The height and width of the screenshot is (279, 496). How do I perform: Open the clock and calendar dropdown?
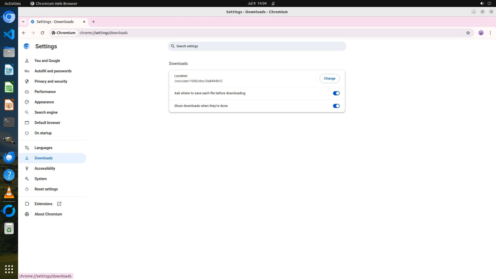point(257,3)
